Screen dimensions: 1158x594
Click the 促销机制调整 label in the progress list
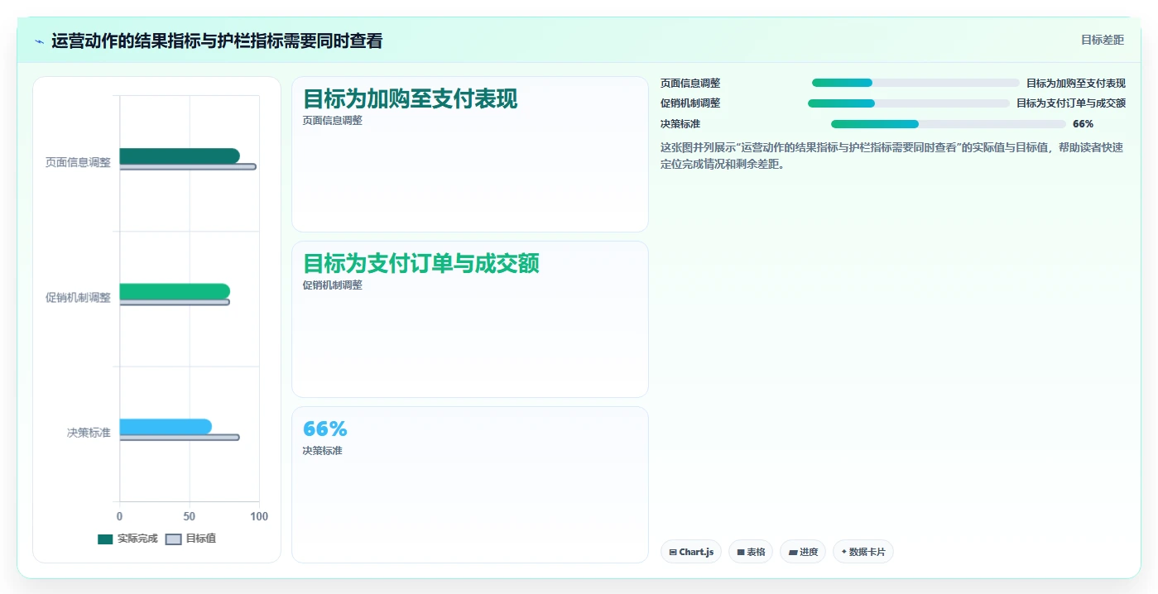click(x=690, y=103)
